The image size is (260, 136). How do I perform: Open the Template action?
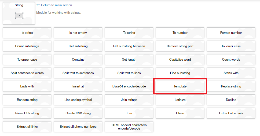180,86
